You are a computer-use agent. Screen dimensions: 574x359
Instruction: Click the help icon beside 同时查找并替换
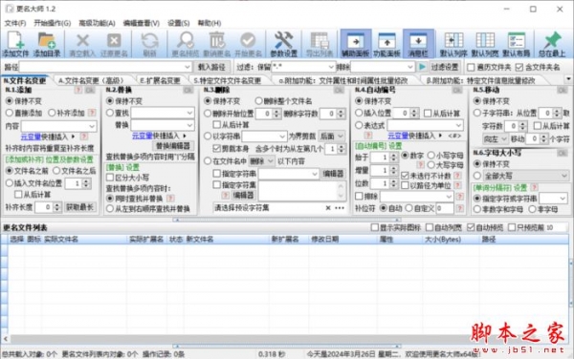coord(170,199)
